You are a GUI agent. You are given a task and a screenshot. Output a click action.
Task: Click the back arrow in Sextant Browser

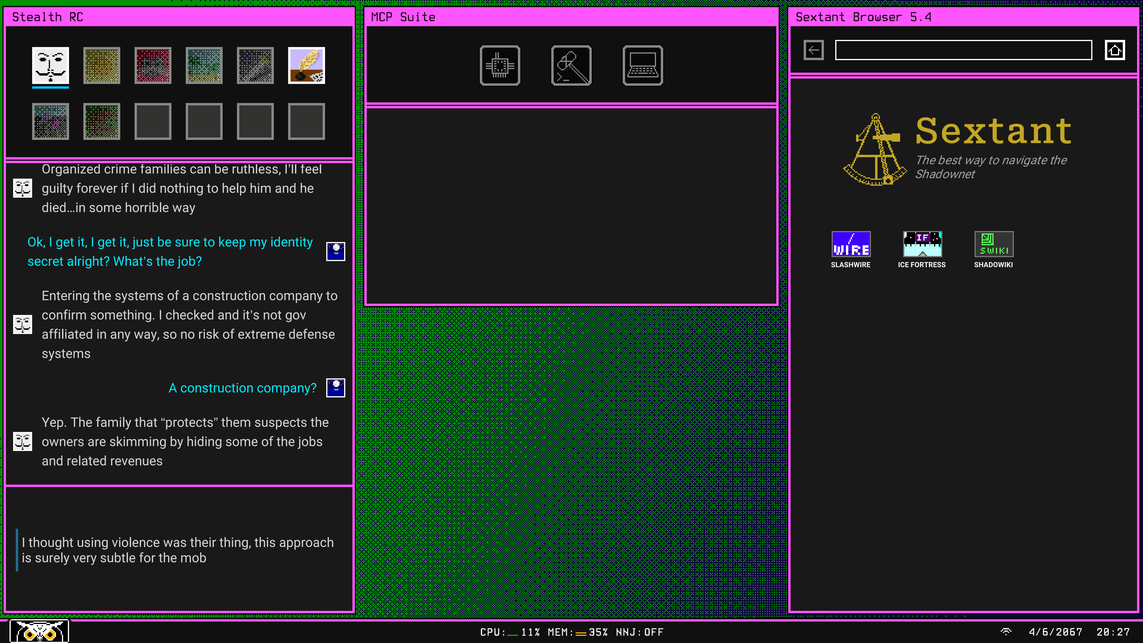click(x=813, y=50)
